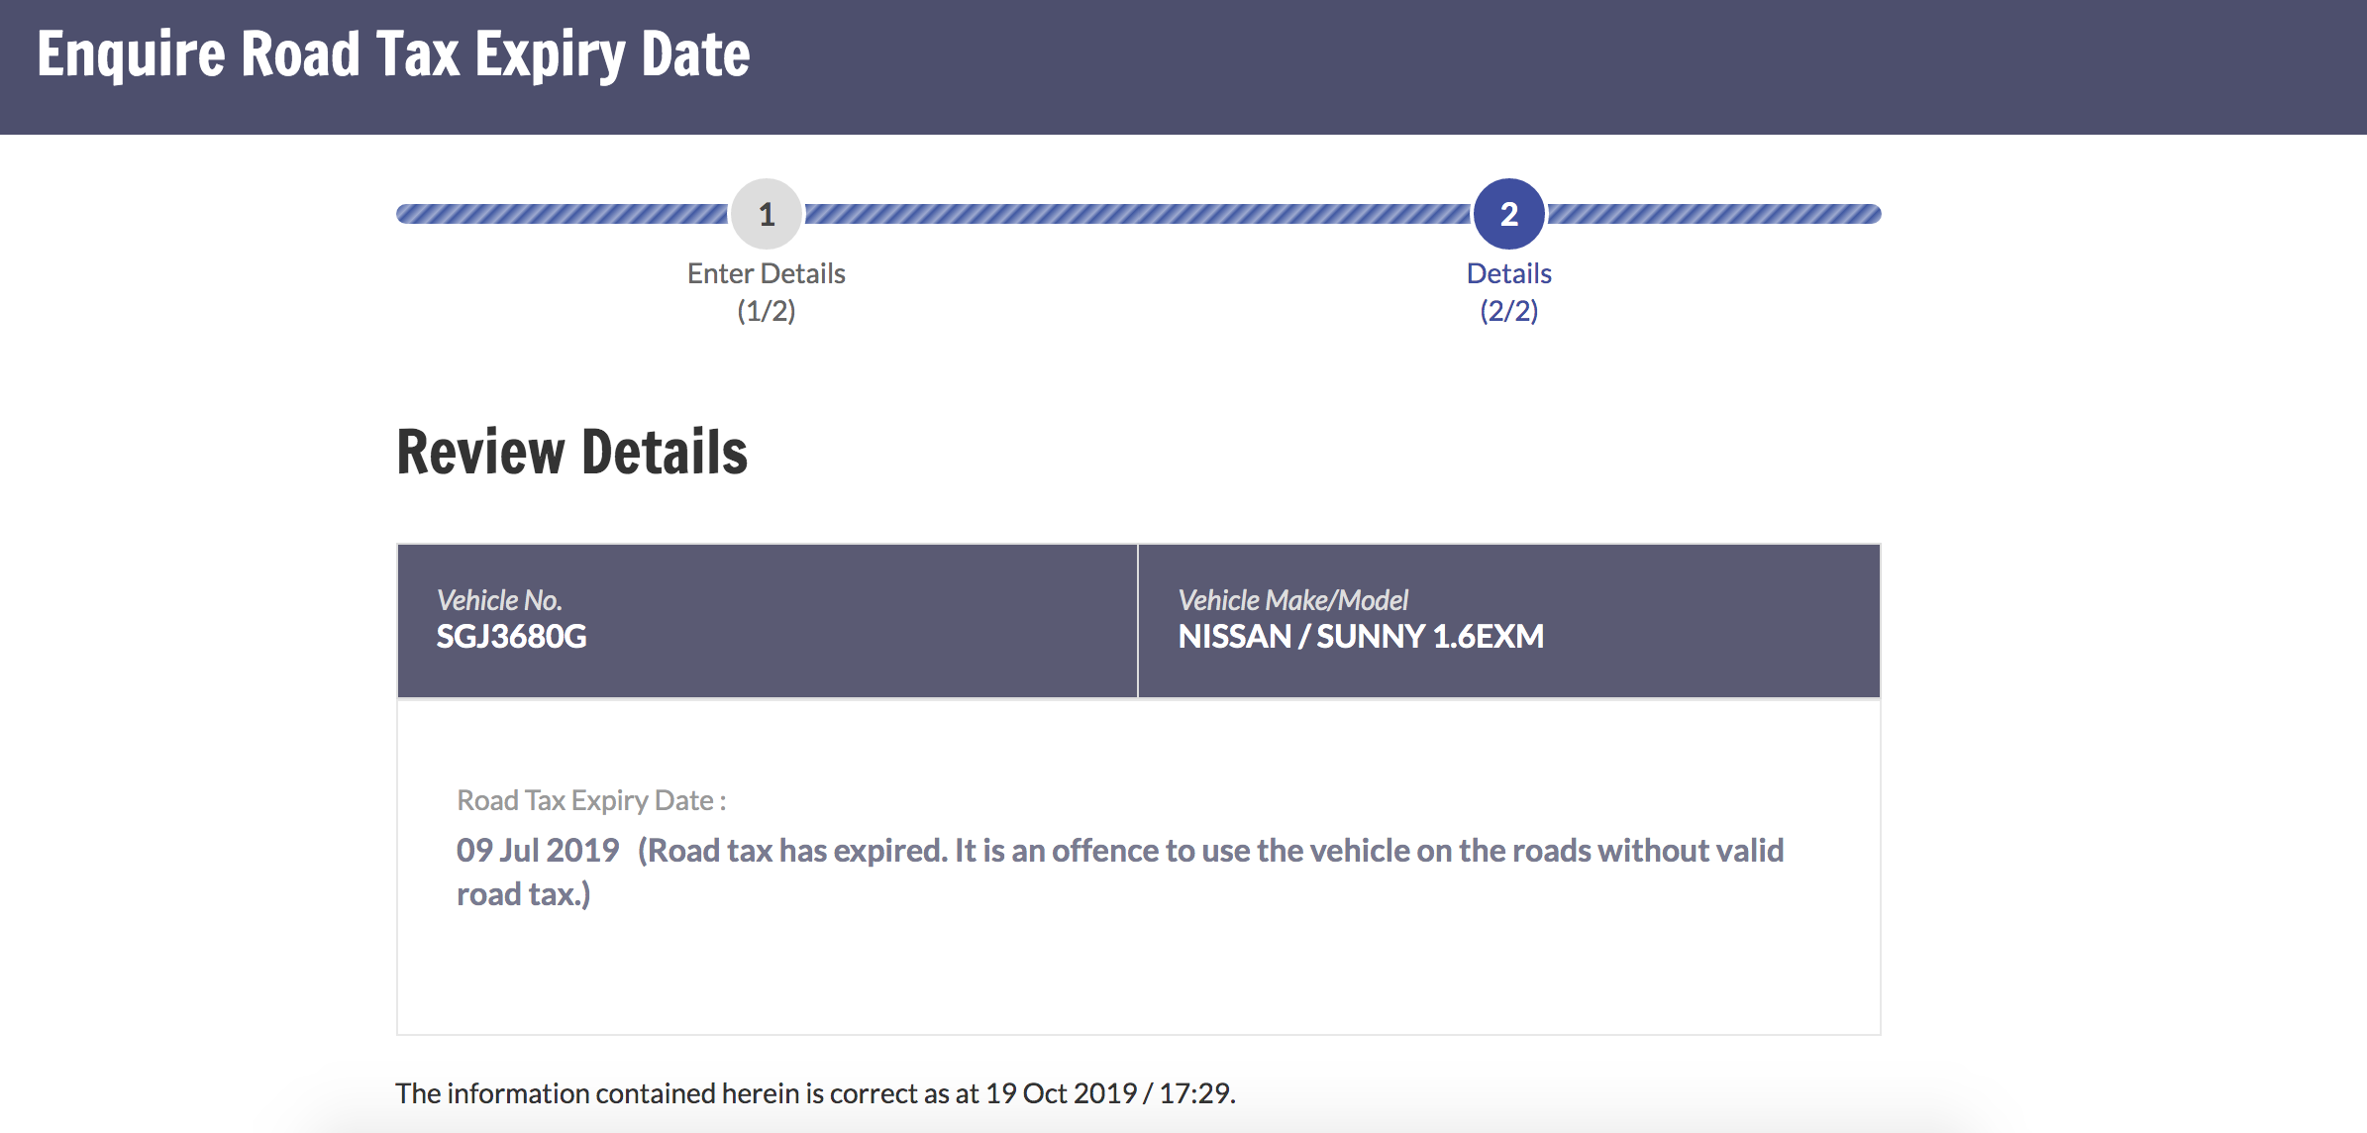Click the step 1 circle indicator

pos(766,214)
